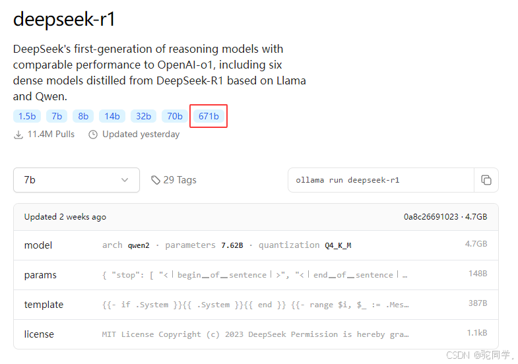Open the 7b model size dropdown
The image size is (518, 364).
pyautogui.click(x=77, y=180)
